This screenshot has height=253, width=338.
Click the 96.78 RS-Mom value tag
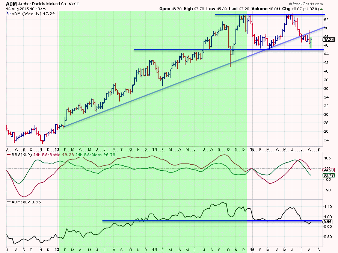coord(329,175)
